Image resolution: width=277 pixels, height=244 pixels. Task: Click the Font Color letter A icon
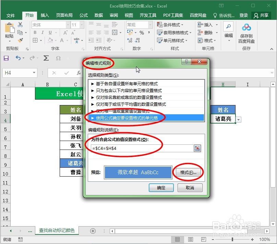point(62,40)
